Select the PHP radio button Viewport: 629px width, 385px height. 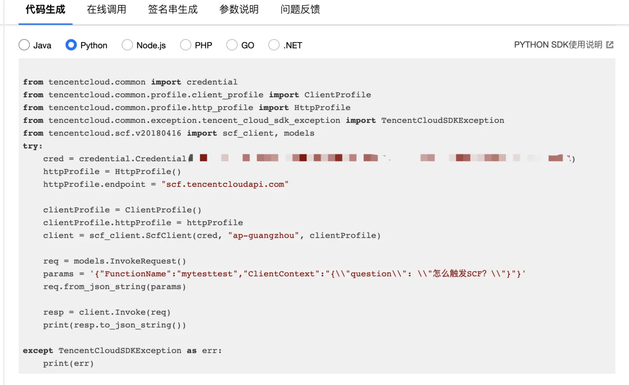(x=186, y=45)
